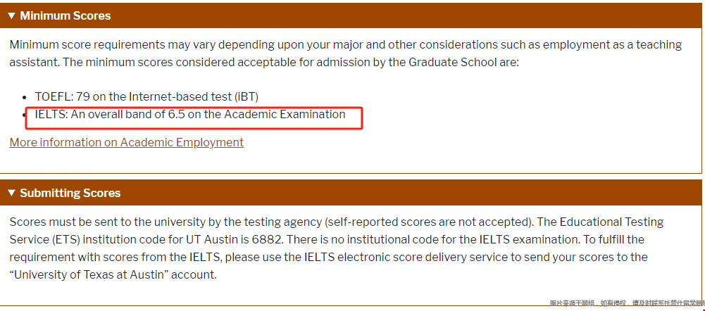Click the "Academic Examination" words in IELTS line
705x311 pixels.
click(285, 114)
